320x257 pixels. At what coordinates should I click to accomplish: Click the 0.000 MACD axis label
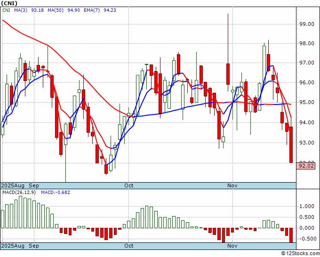coord(308,228)
